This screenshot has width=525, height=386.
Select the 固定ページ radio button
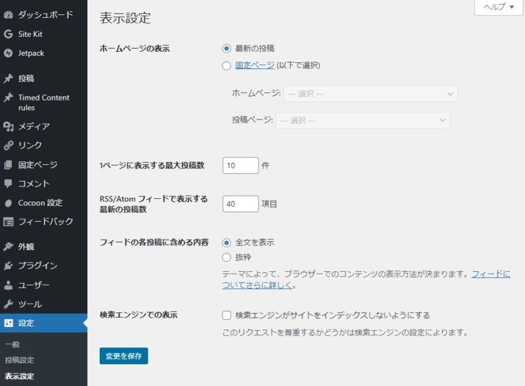pyautogui.click(x=226, y=66)
